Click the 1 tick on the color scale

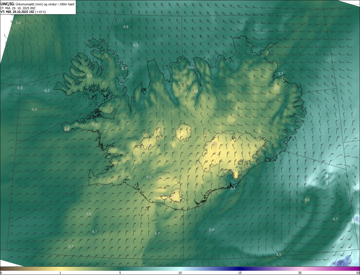coord(60,273)
